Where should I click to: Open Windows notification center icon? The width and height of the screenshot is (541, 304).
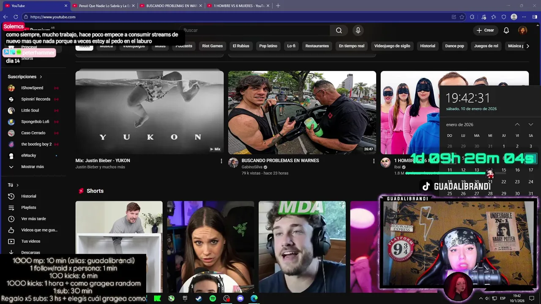(532, 299)
